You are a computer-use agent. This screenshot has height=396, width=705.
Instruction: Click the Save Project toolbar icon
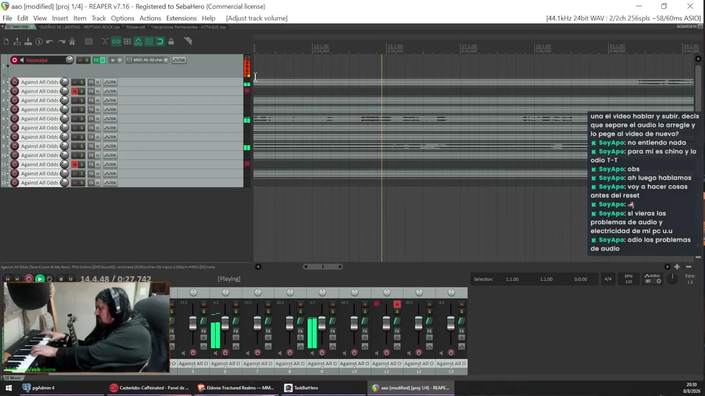coord(28,42)
